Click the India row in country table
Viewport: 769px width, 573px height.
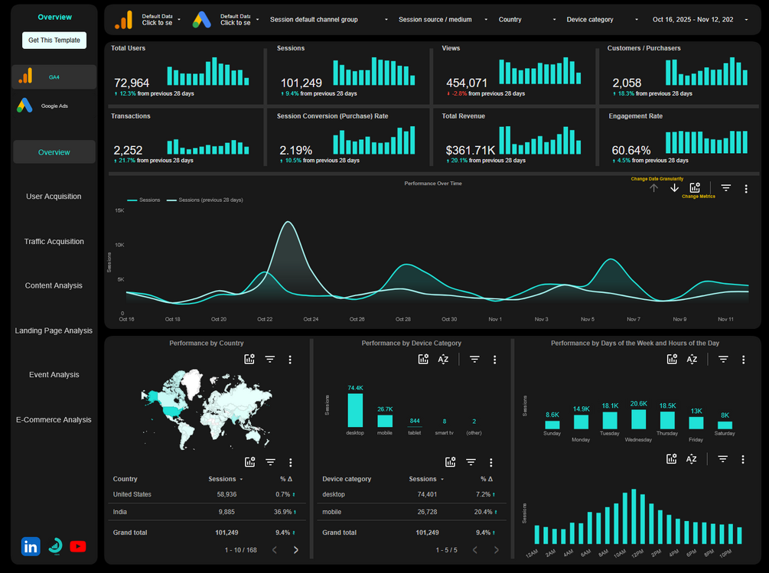(207, 512)
